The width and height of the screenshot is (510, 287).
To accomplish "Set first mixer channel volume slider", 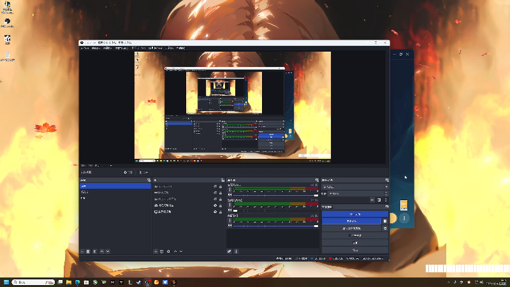I will point(276,195).
